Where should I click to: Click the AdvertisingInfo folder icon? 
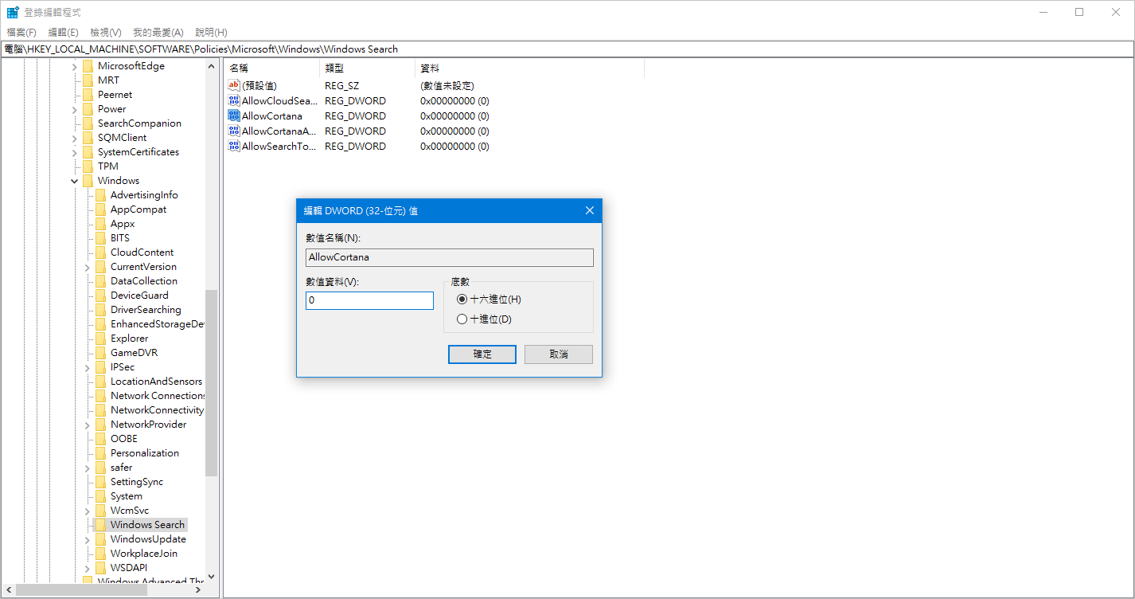(100, 195)
